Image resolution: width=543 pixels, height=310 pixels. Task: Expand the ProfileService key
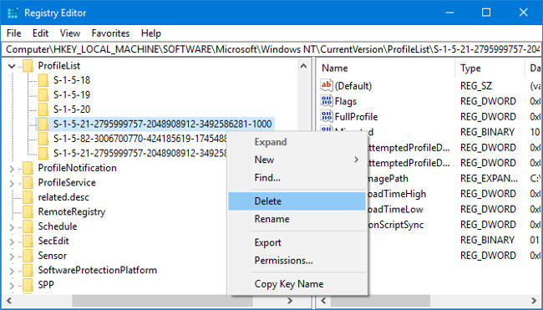[x=12, y=183]
